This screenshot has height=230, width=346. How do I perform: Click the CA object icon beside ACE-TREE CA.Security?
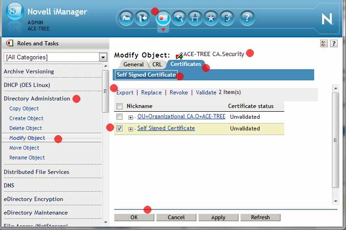click(179, 56)
